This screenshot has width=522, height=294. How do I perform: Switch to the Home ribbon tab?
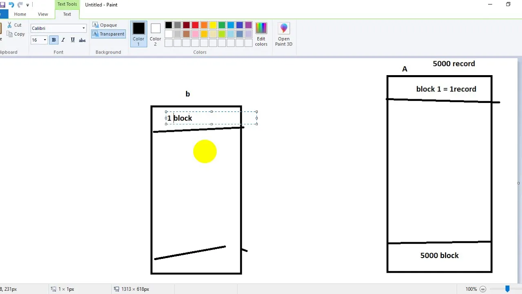20,14
